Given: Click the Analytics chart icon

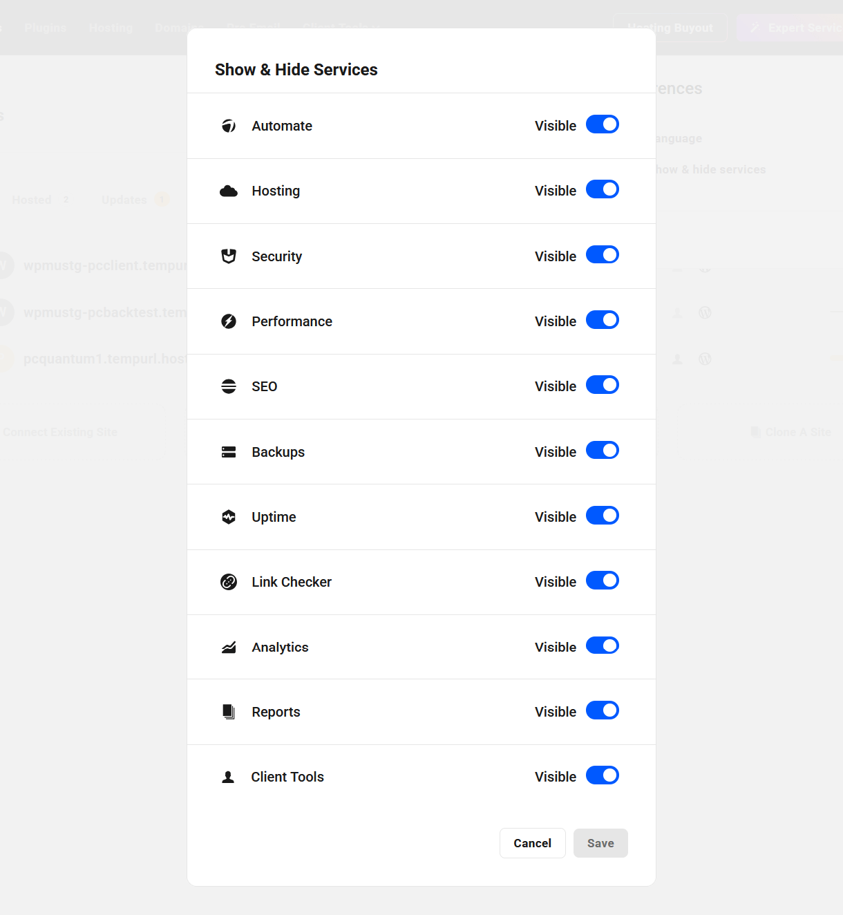Looking at the screenshot, I should pyautogui.click(x=229, y=648).
